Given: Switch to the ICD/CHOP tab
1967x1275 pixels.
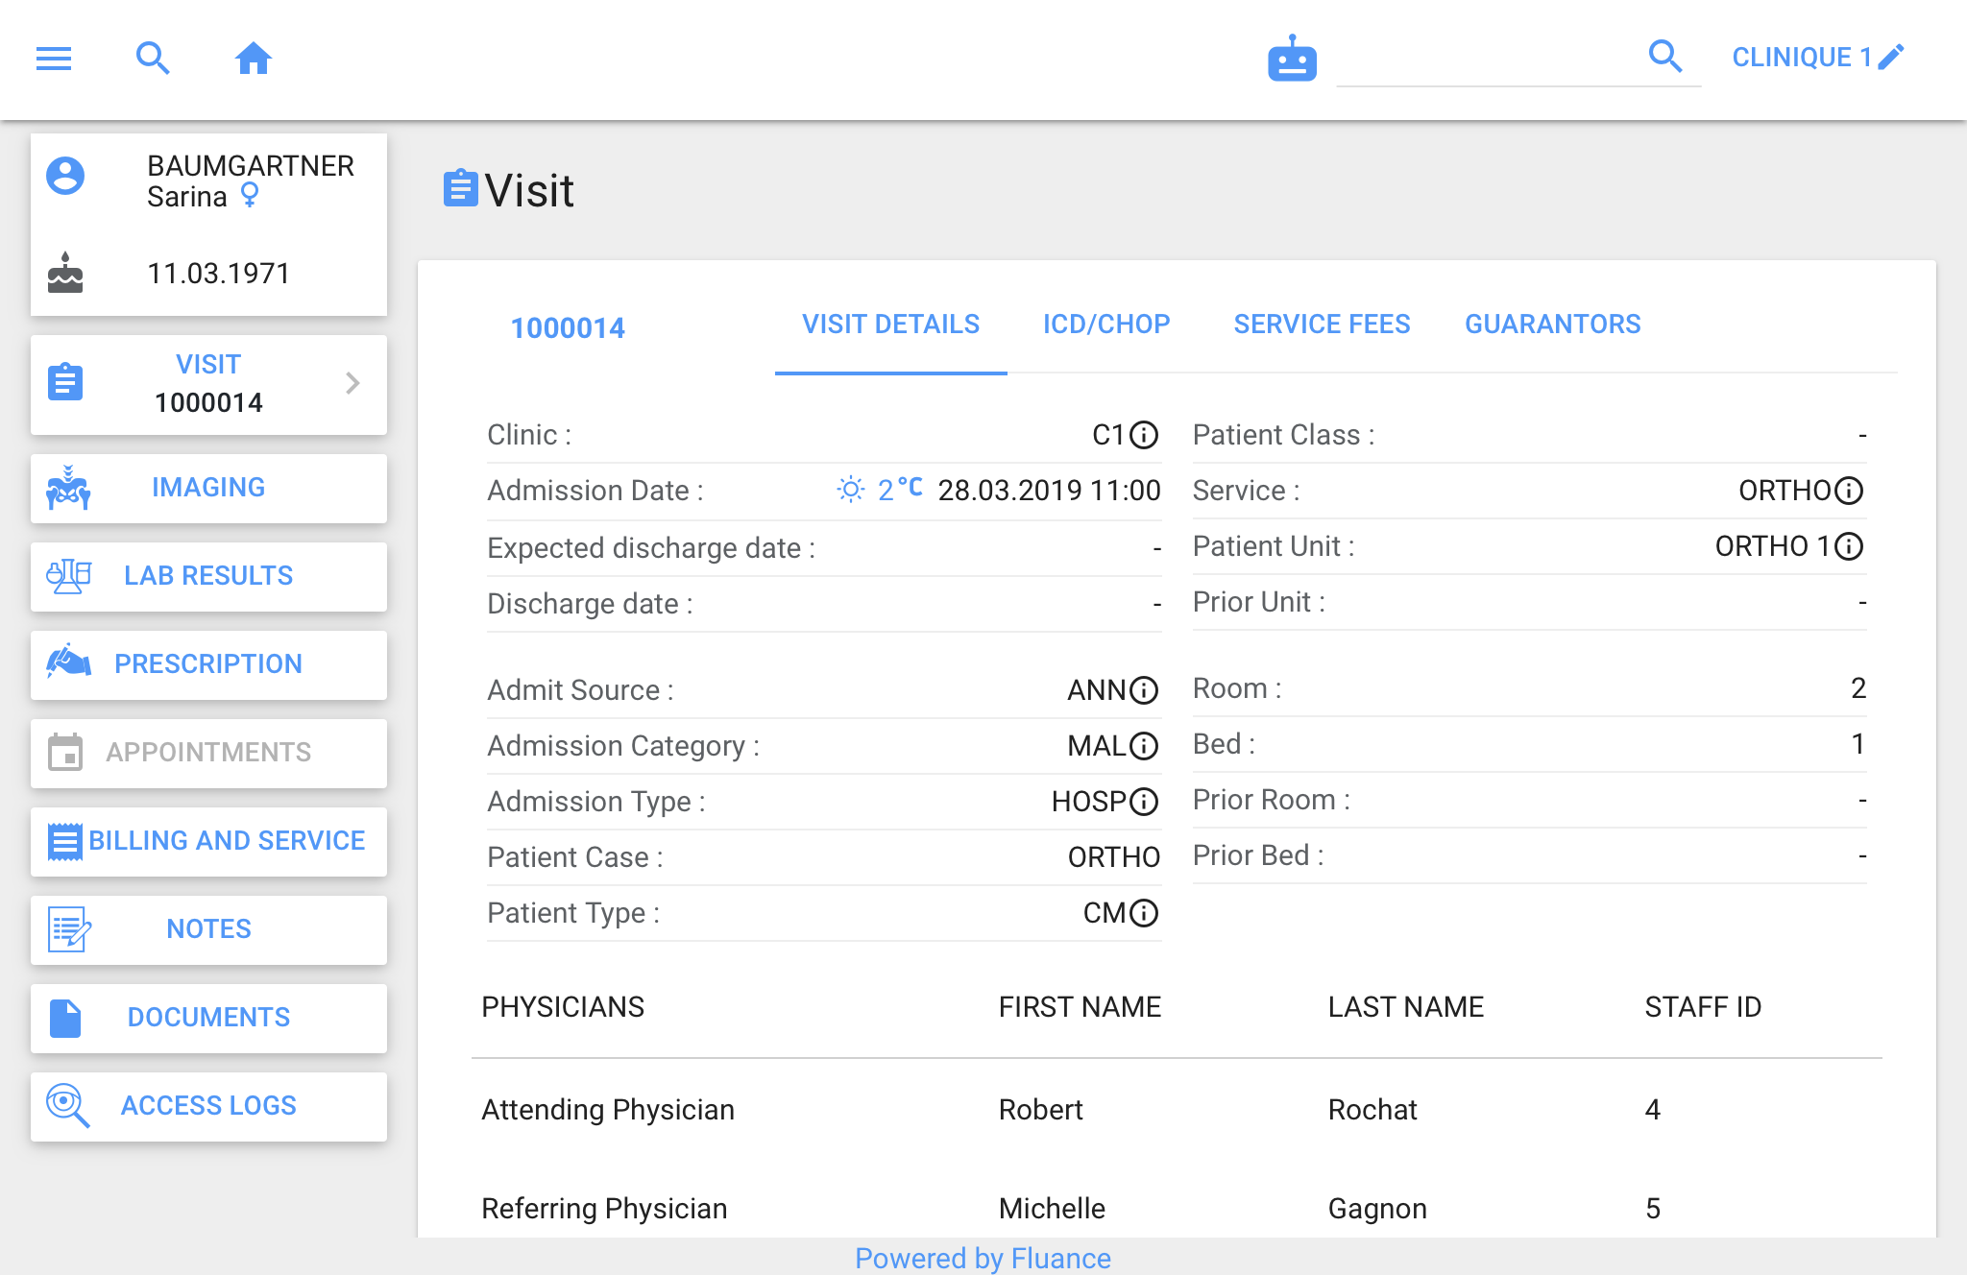Looking at the screenshot, I should tap(1106, 325).
